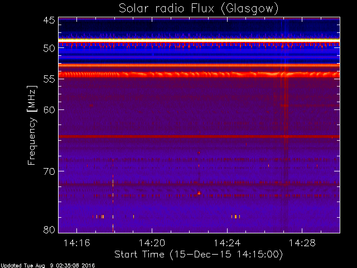The height and width of the screenshot is (268, 357).
Task: Click the 14:16 time tick label
Action: pos(77,243)
